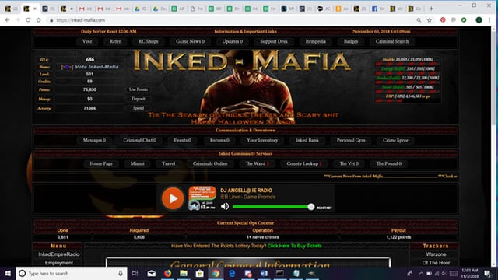Click Here To Buy Tickets link
The width and height of the screenshot is (498, 280).
(x=294, y=246)
